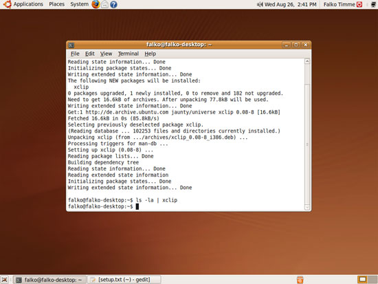Click the terminal scrollbar down arrow
The image size is (378, 284).
pyautogui.click(x=307, y=207)
